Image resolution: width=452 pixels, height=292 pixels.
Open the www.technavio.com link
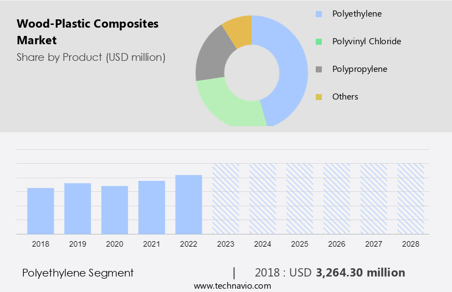(x=232, y=286)
